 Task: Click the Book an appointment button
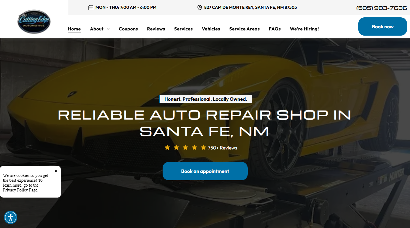[x=205, y=171]
